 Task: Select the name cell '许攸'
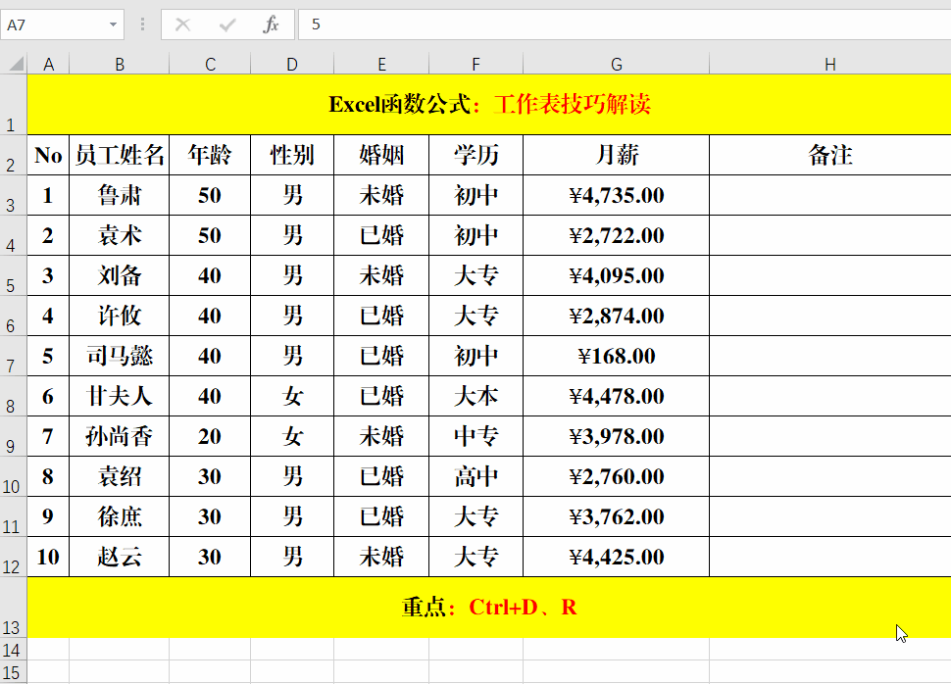click(x=120, y=316)
